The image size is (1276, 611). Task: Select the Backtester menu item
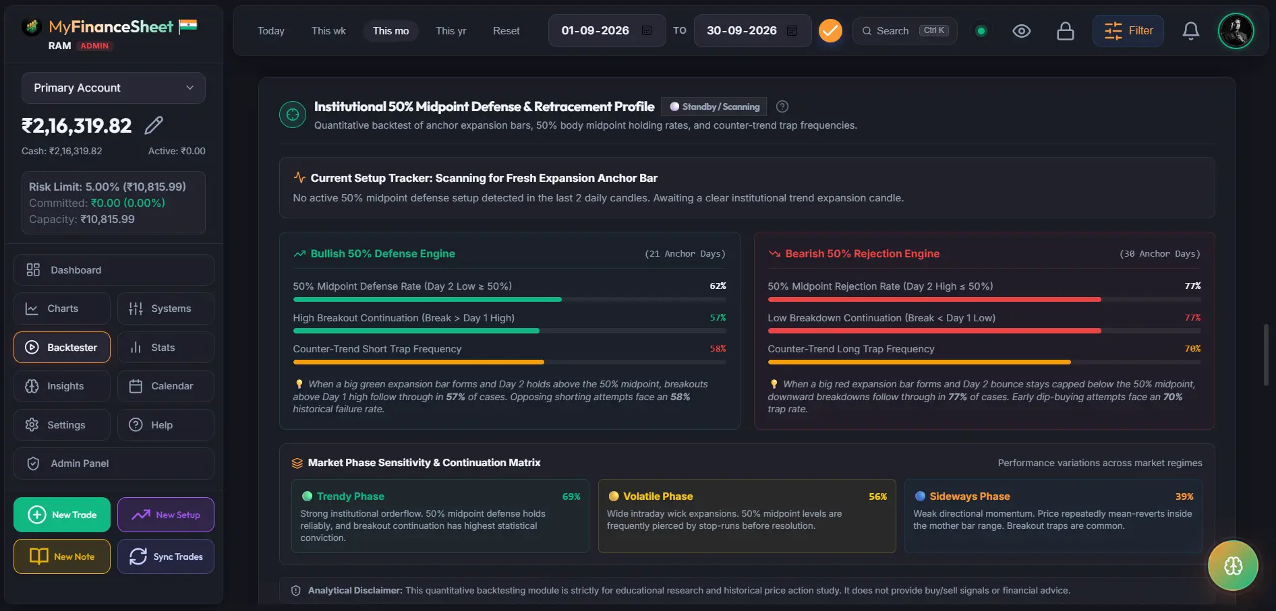tap(62, 348)
